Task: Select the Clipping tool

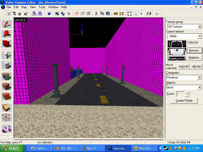Action: (7, 107)
